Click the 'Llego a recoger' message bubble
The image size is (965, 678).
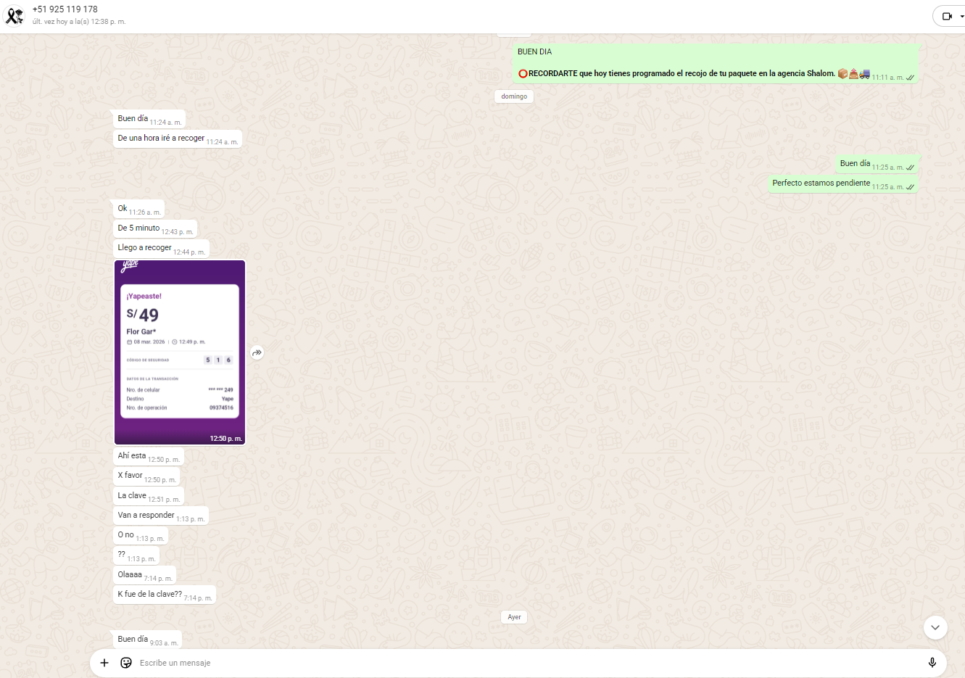point(145,248)
